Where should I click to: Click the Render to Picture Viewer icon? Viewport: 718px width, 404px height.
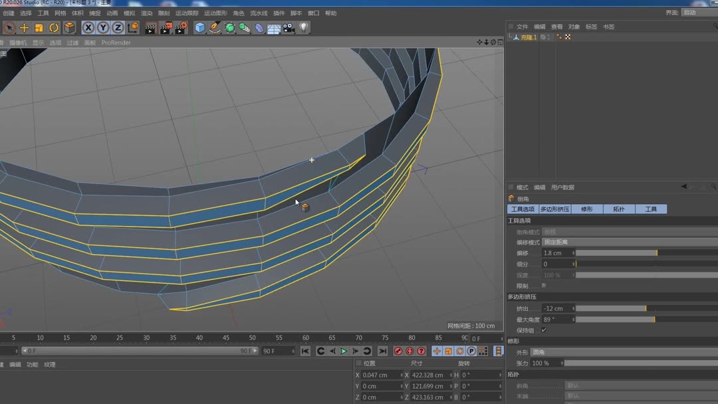coord(166,28)
